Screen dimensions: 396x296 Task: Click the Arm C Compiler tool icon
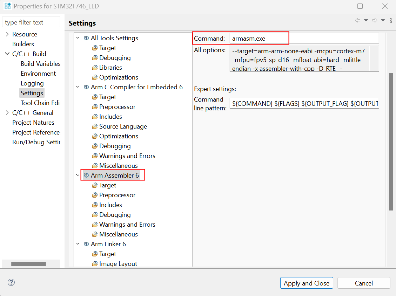pos(86,87)
